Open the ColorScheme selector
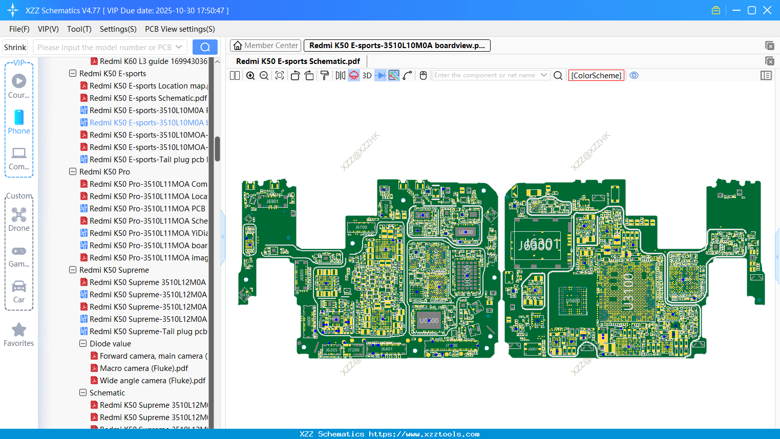This screenshot has width=780, height=439. (x=596, y=75)
